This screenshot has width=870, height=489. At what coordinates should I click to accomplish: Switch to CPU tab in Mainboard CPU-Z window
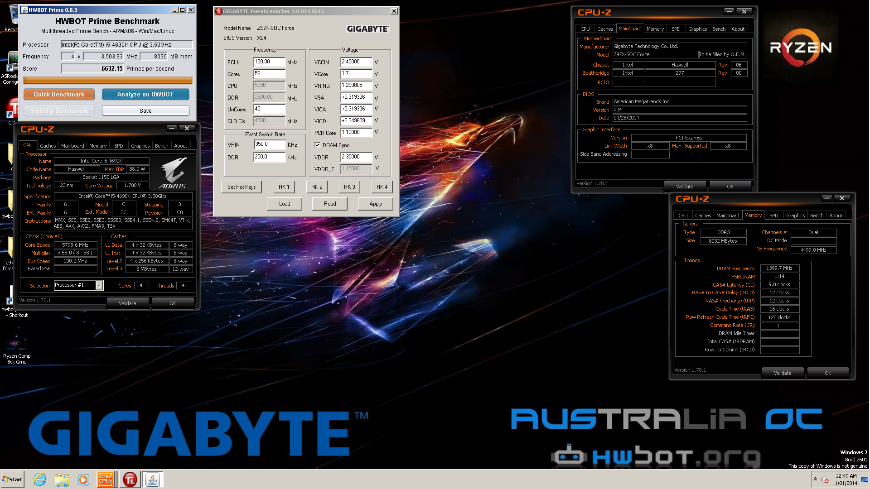click(x=585, y=29)
